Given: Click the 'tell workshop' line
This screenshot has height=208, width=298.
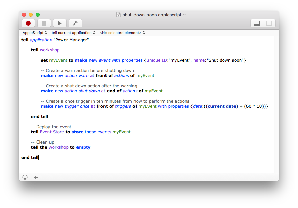Looking at the screenshot, I should point(45,50).
